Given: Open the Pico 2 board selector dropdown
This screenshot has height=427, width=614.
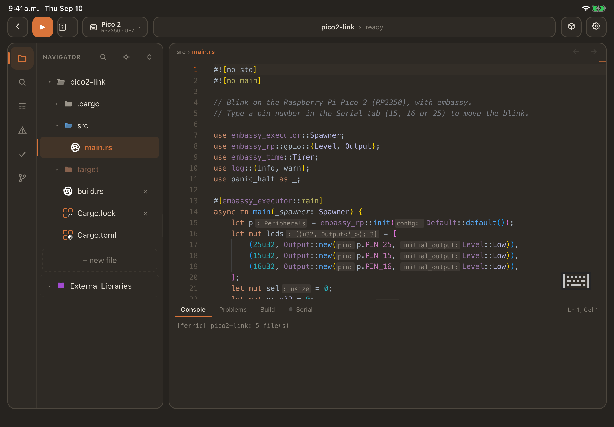Looking at the screenshot, I should point(115,27).
